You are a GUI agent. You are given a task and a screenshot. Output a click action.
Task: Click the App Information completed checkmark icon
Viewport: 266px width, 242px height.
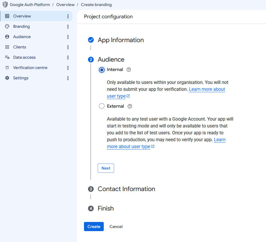[91, 40]
